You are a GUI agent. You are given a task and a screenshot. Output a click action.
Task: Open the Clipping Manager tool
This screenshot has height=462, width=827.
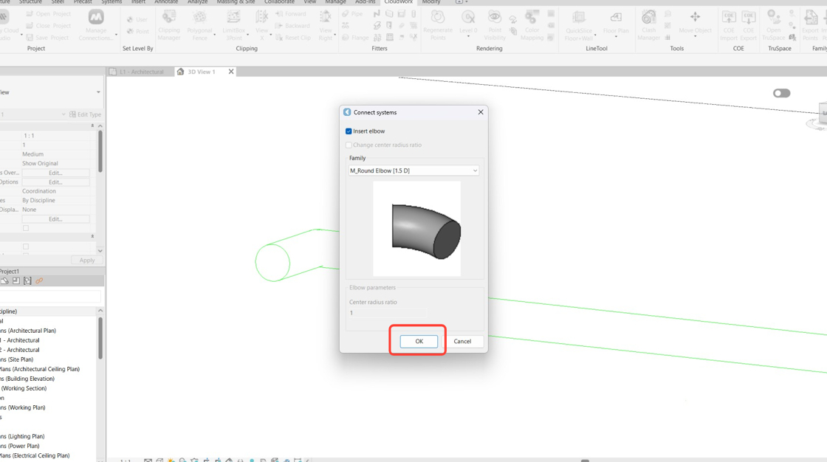pos(169,25)
